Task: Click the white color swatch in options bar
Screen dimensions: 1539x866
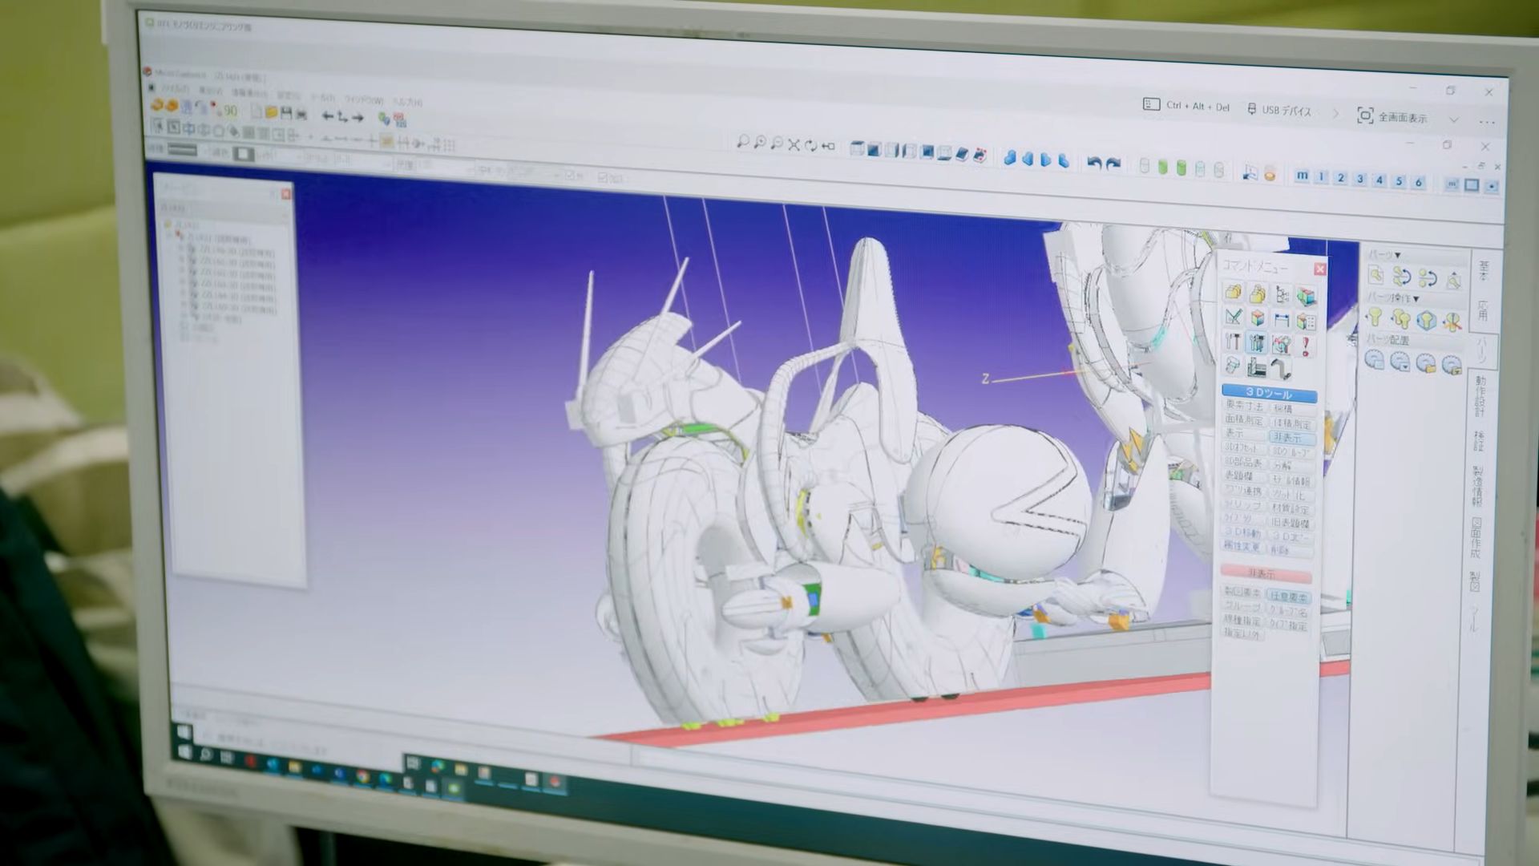Action: coord(244,154)
